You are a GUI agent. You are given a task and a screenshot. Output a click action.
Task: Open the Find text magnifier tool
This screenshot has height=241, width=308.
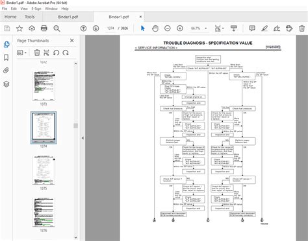[x=57, y=29]
